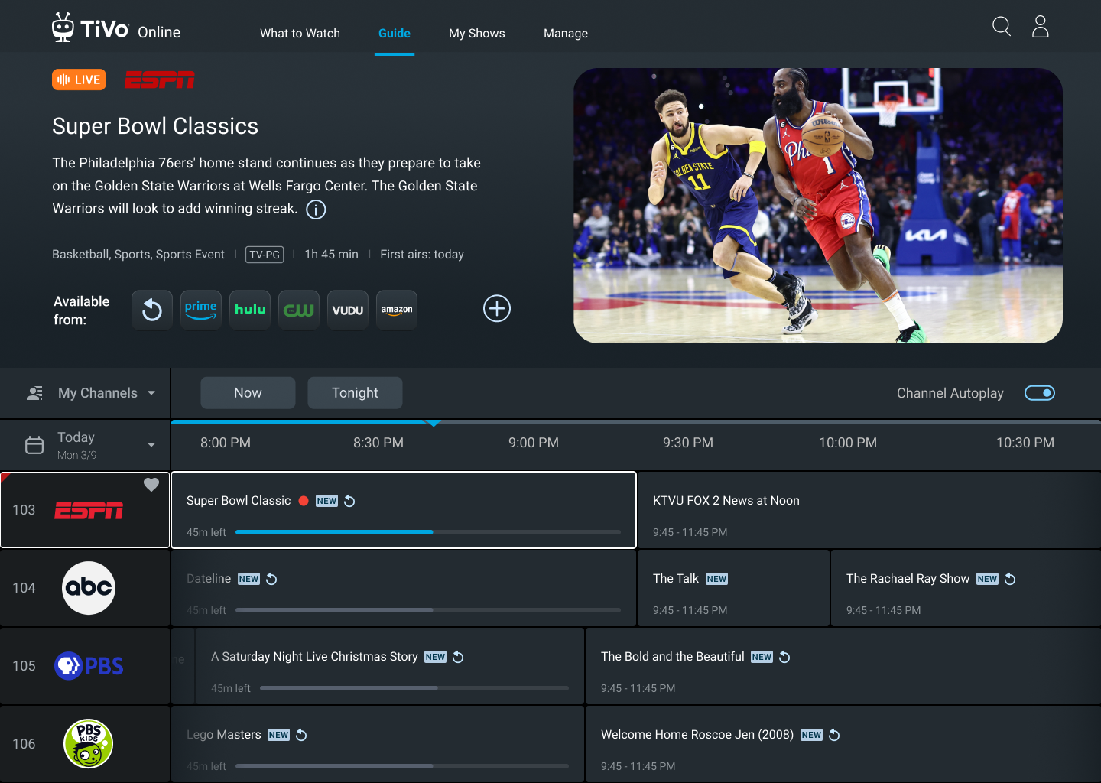Open the info icon after the description
This screenshot has width=1101, height=783.
316,210
